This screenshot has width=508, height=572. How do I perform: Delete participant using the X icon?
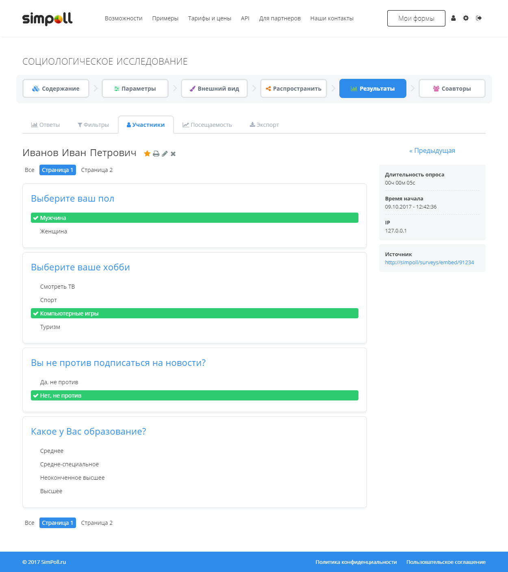point(173,154)
